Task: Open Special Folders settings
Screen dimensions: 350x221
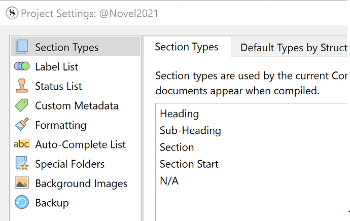Action: [76, 163]
